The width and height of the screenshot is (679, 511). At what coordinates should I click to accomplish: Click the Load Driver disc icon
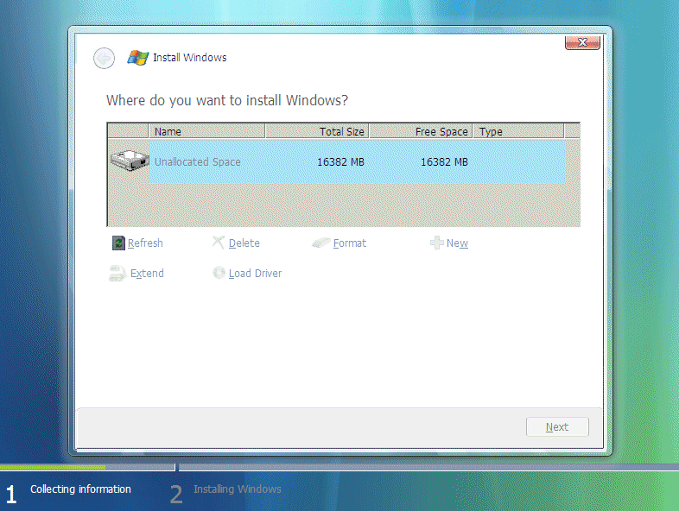(x=219, y=274)
